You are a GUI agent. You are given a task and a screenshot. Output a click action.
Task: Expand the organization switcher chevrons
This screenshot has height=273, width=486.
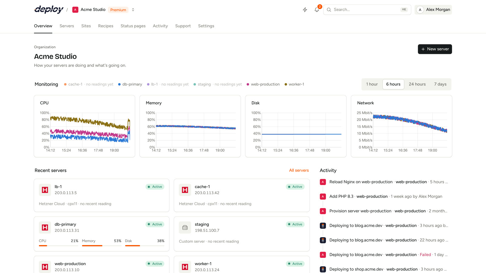[x=133, y=10]
